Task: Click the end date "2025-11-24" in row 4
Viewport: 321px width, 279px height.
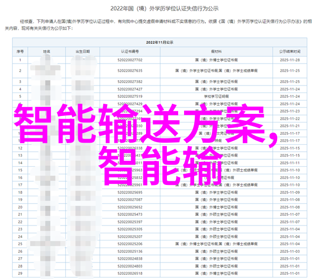Action: (x=290, y=89)
